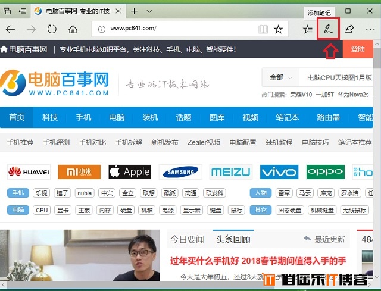Open the Settings and more ellipsis menu
The height and width of the screenshot is (291, 381).
click(x=370, y=29)
